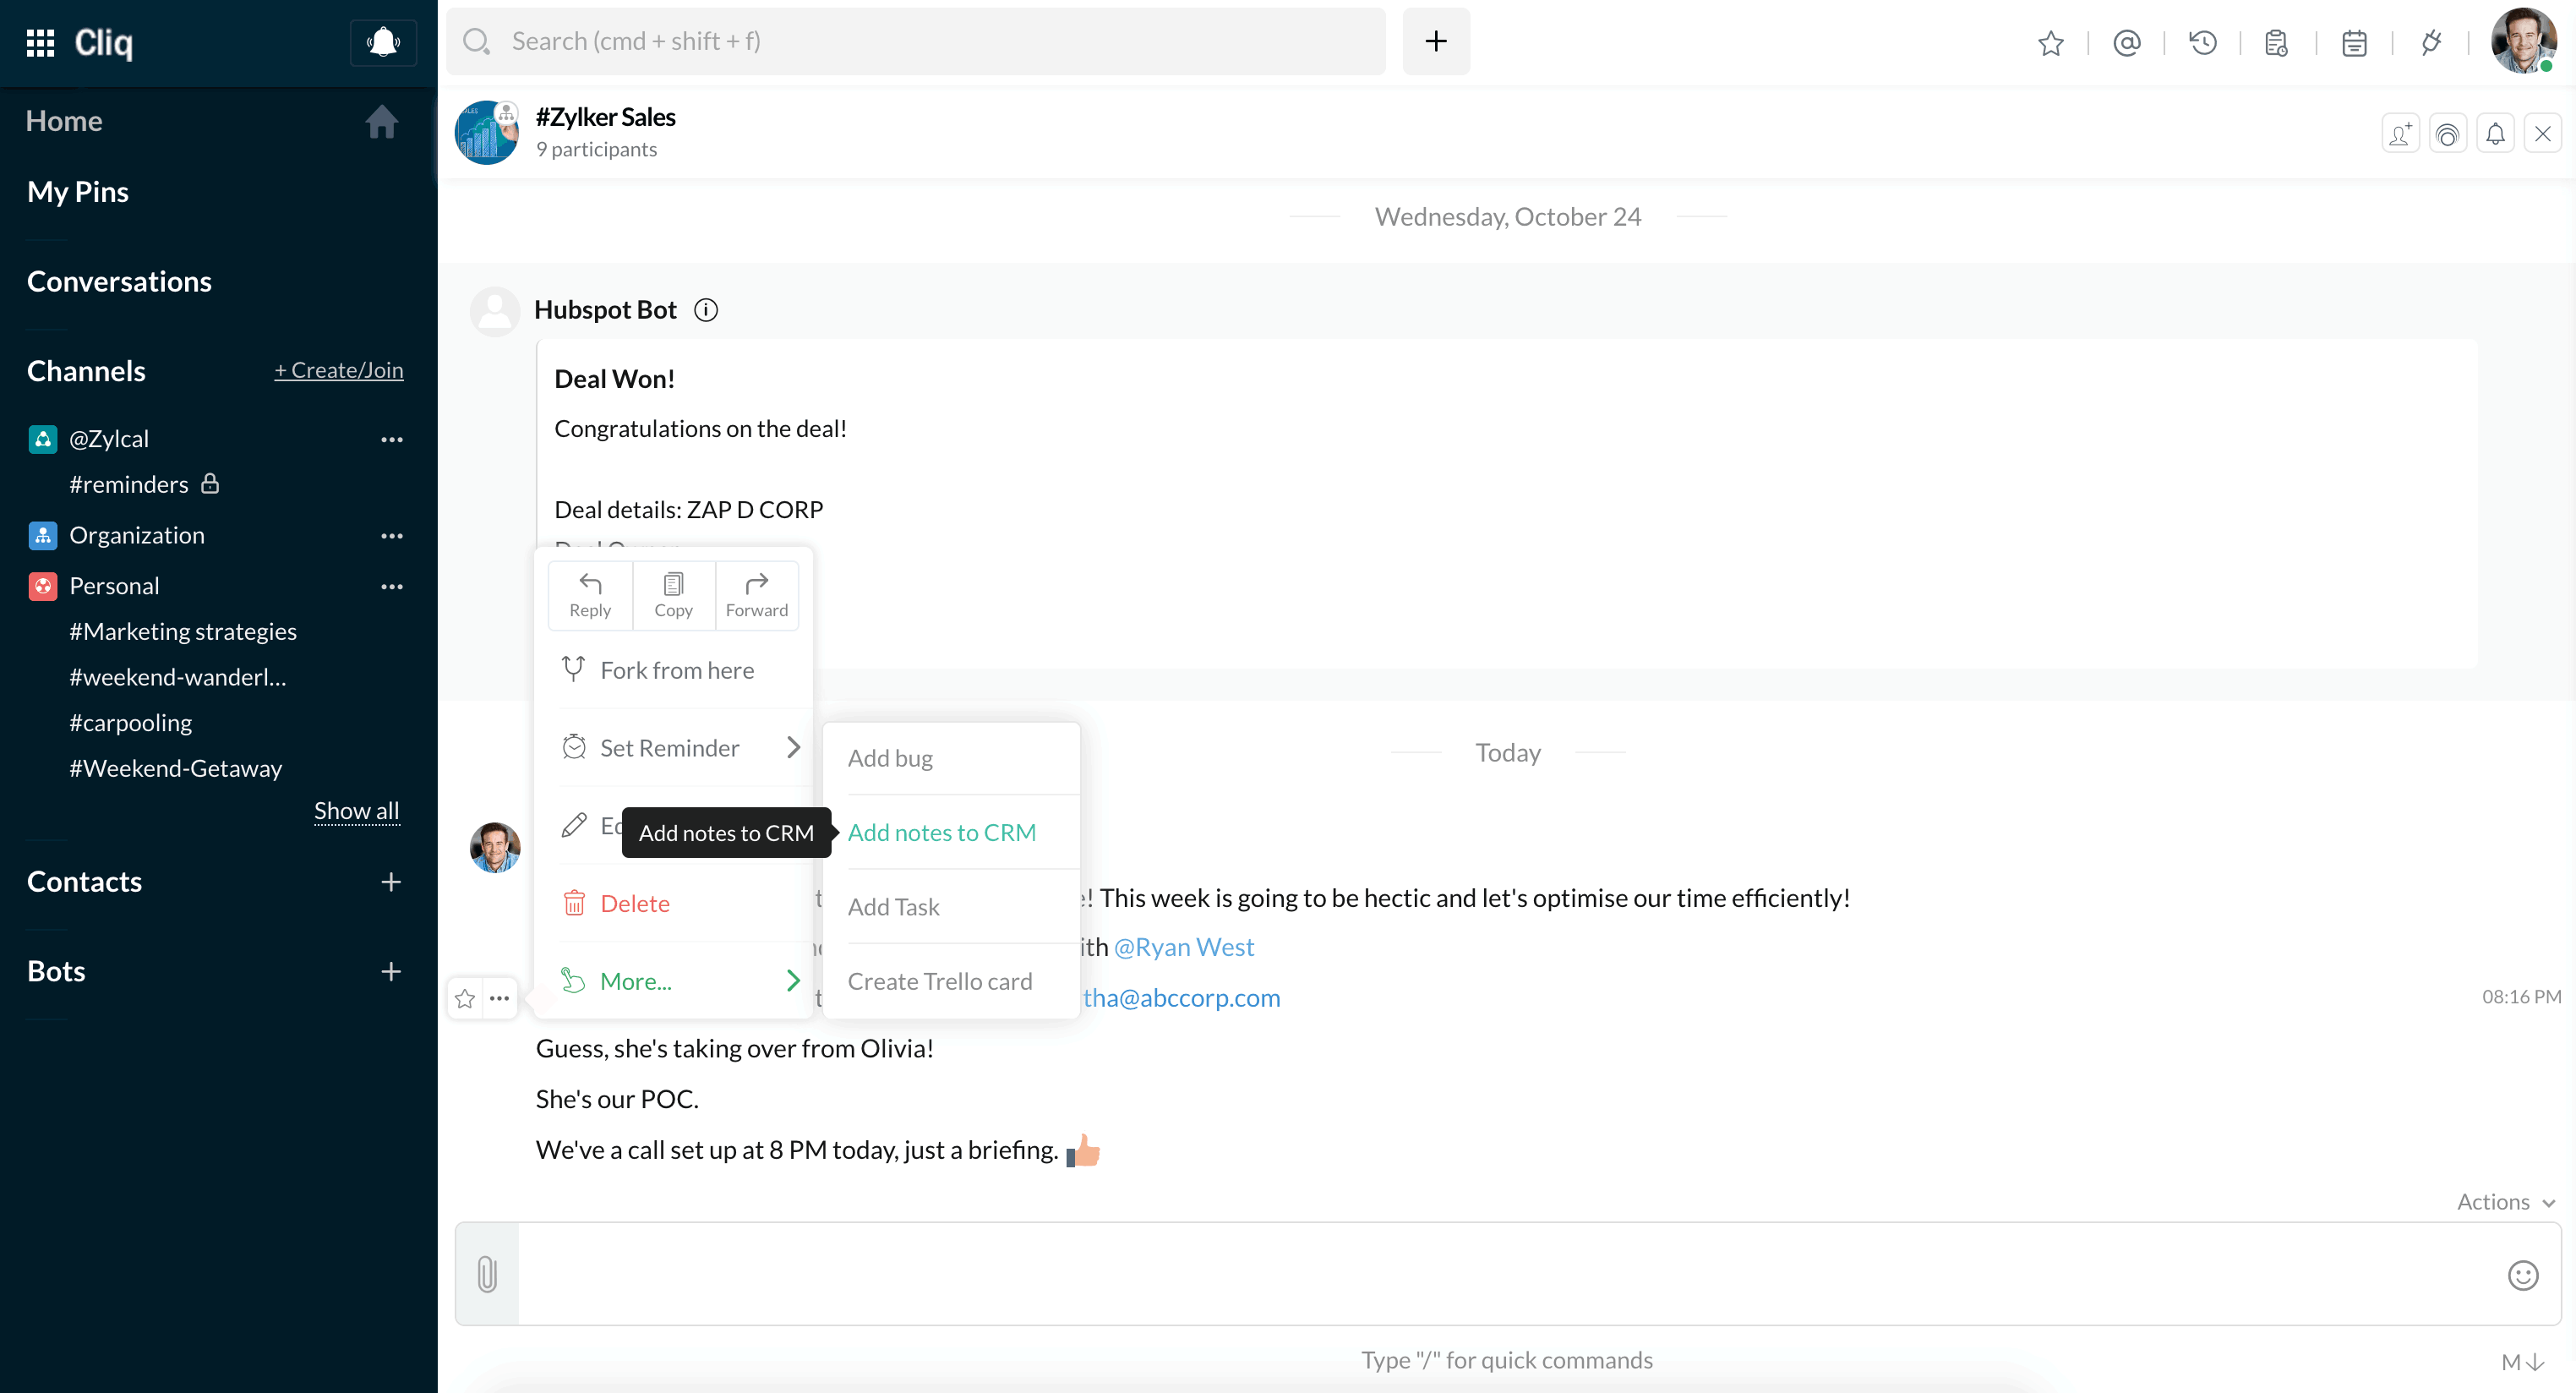Open options for Personal channel group

pos(391,586)
